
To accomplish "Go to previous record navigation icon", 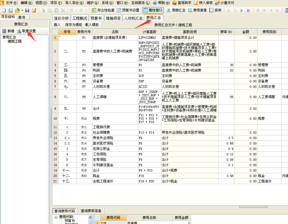I will click(x=235, y=11).
